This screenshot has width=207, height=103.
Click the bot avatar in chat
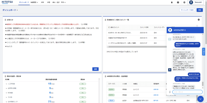click(170, 39)
